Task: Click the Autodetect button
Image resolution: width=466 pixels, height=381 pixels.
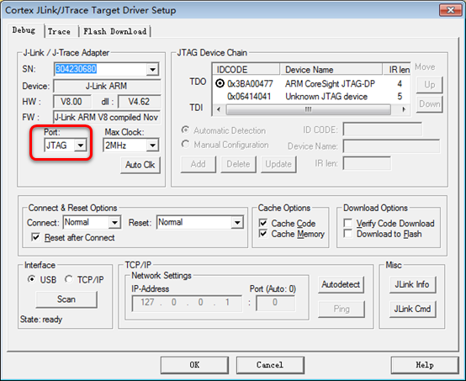Action: pos(341,285)
